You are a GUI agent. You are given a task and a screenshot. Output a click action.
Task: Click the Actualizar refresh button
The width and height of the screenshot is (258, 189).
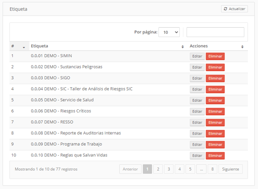pyautogui.click(x=234, y=9)
